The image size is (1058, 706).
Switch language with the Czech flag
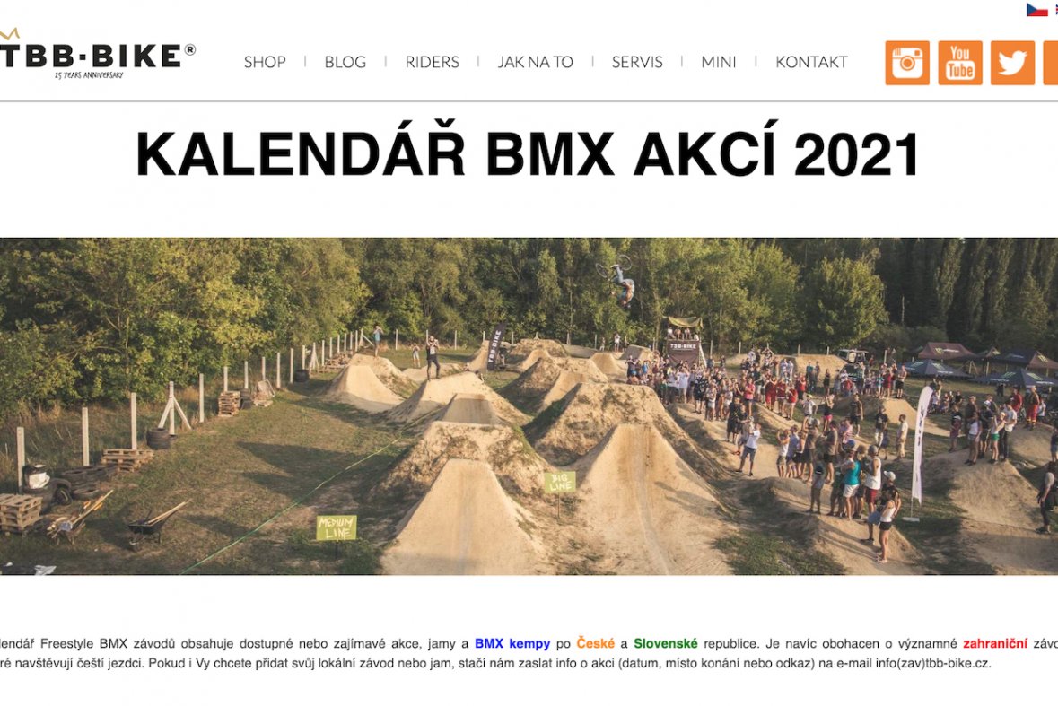pos(1037,10)
